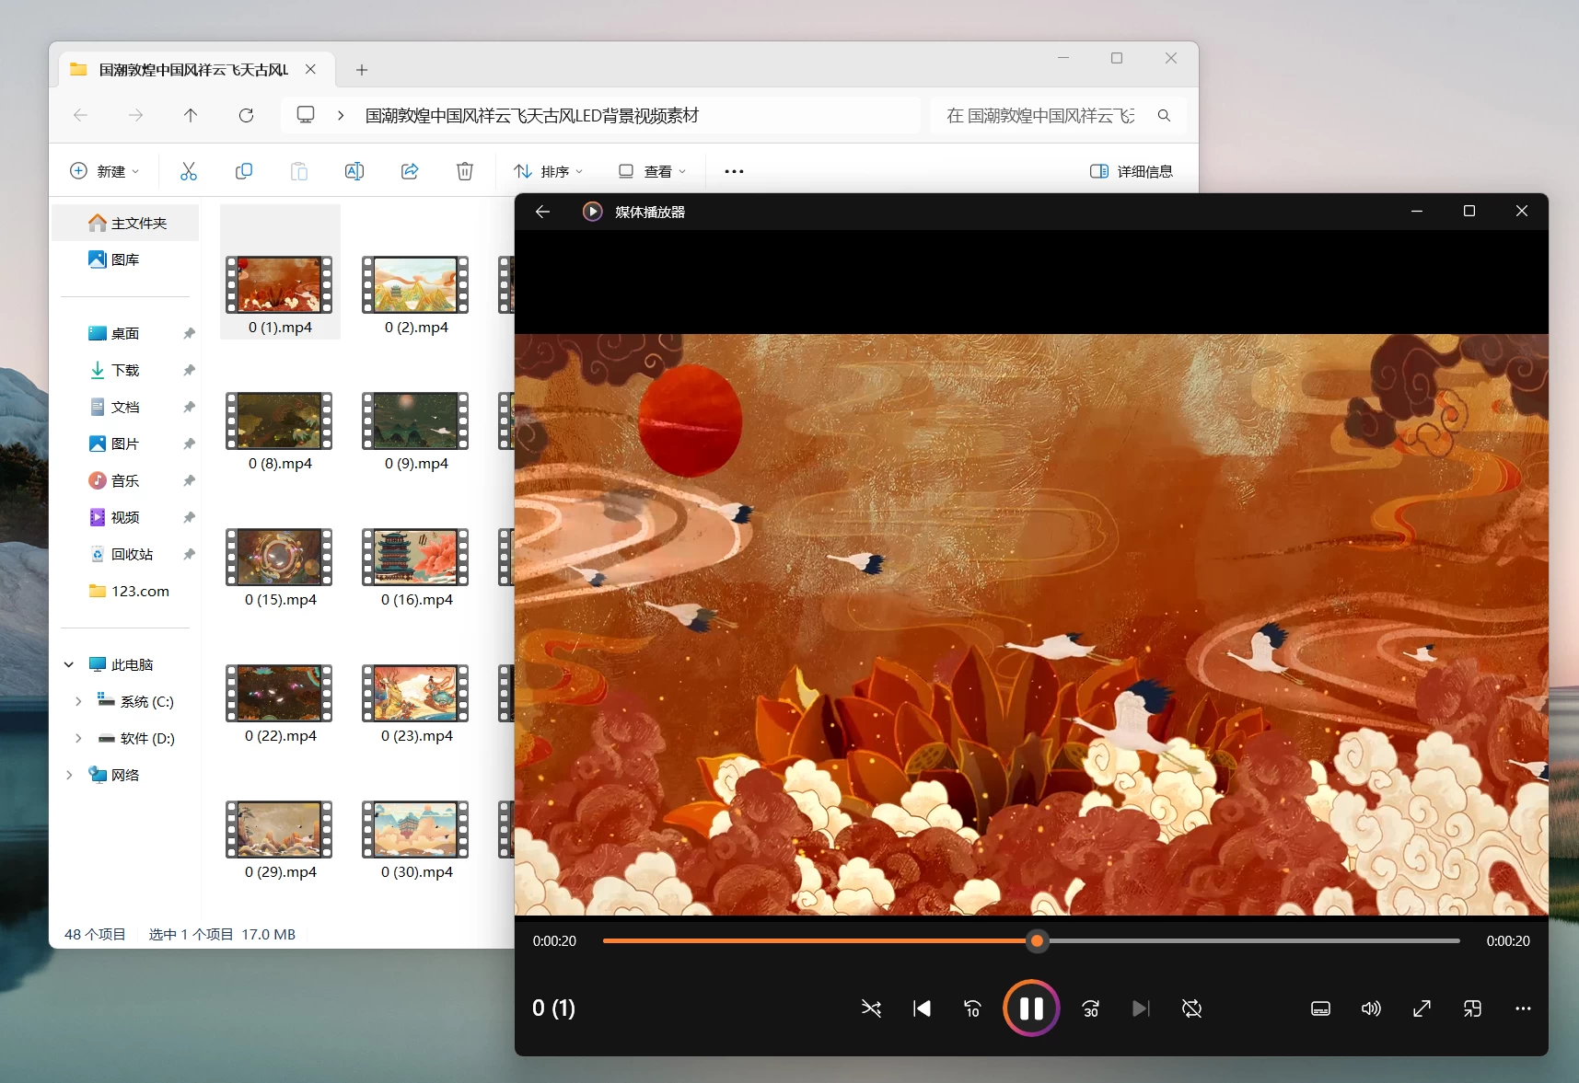The width and height of the screenshot is (1579, 1083).
Task: Enter full screen video mode
Action: point(1422,1008)
